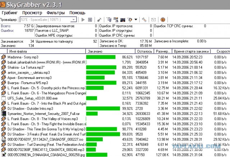Select Symantec_Norton_Internet_Security_2007_Full.rar
The width and height of the screenshot is (230, 157).
(x=43, y=114)
